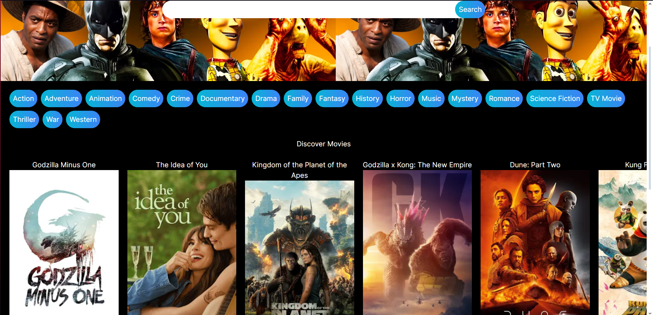Filter movies by Action genre
This screenshot has height=315, width=653.
(x=23, y=98)
